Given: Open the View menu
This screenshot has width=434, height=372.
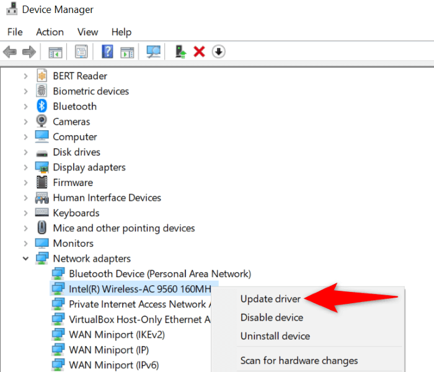Looking at the screenshot, I should click(x=87, y=32).
